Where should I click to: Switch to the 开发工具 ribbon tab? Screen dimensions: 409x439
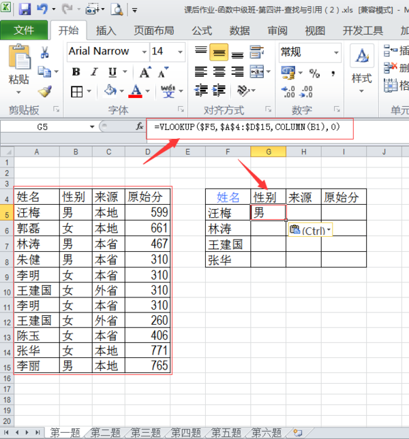363,31
